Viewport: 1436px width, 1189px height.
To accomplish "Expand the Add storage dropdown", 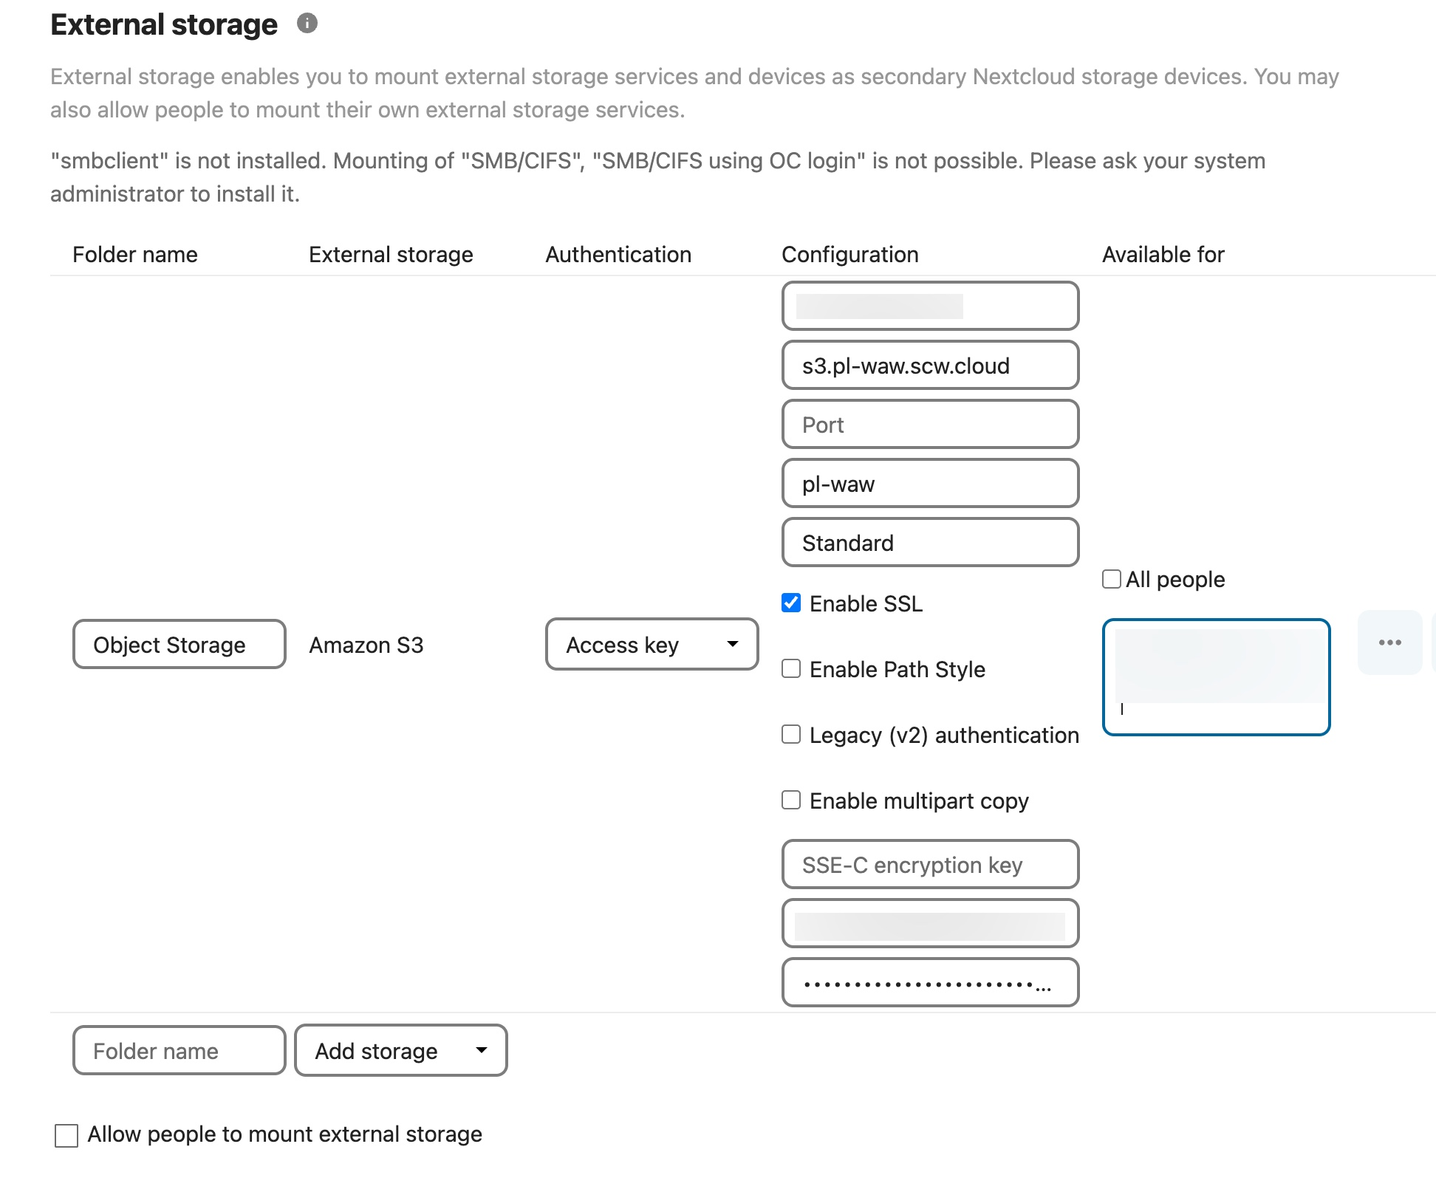I will click(x=400, y=1050).
